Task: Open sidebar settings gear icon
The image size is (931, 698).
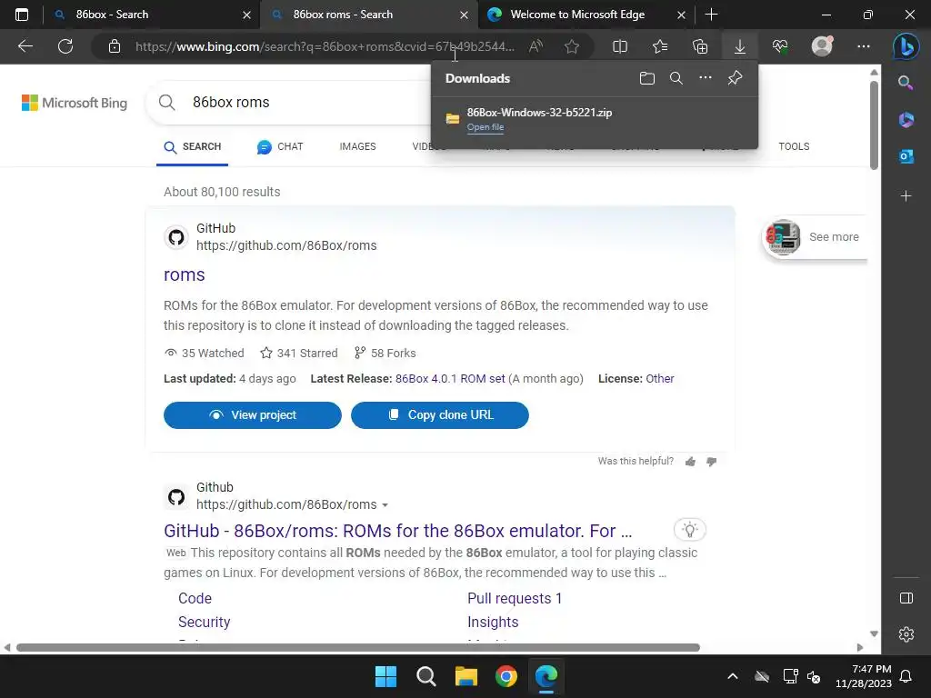Action: tap(906, 634)
